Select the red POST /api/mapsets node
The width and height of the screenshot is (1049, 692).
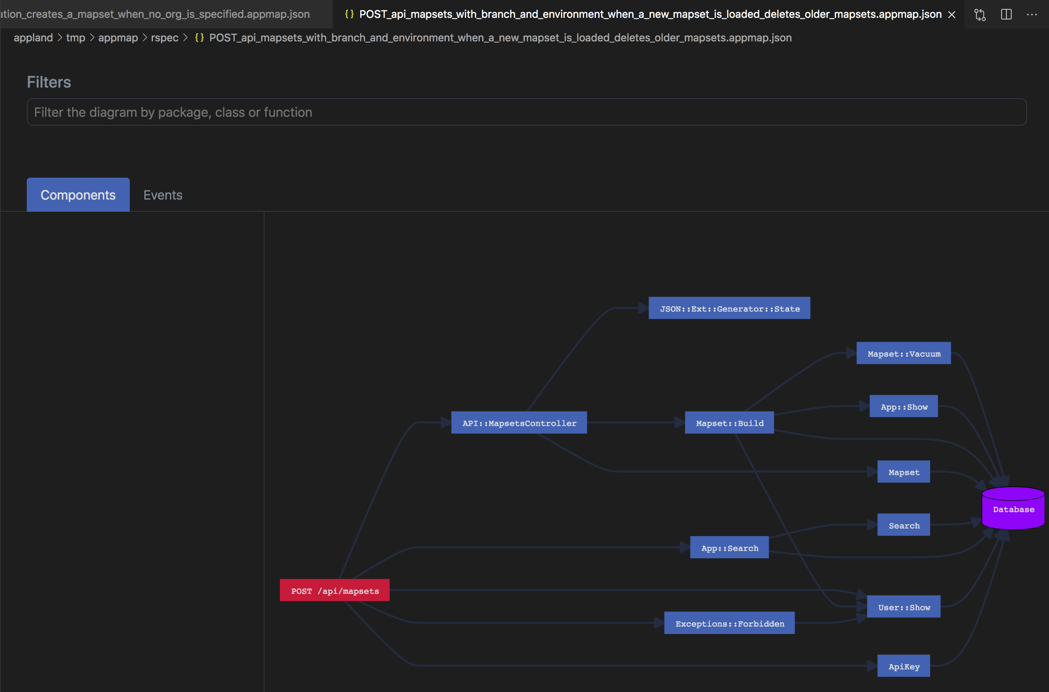(334, 590)
